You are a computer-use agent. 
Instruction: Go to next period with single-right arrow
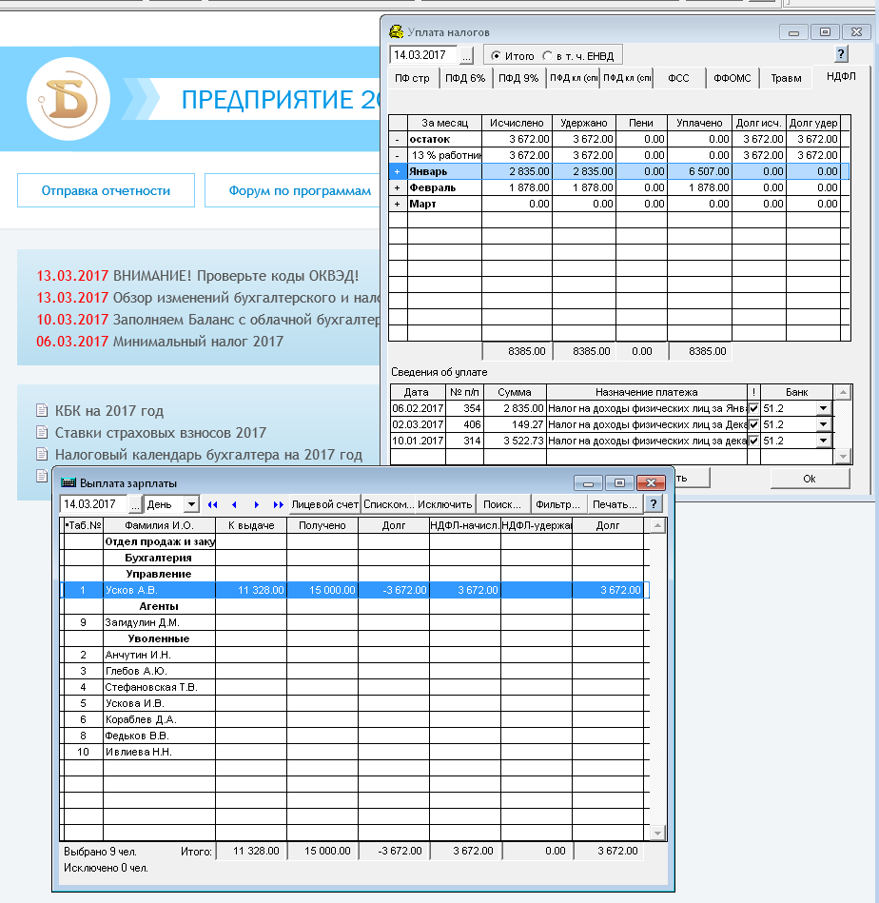coord(256,504)
